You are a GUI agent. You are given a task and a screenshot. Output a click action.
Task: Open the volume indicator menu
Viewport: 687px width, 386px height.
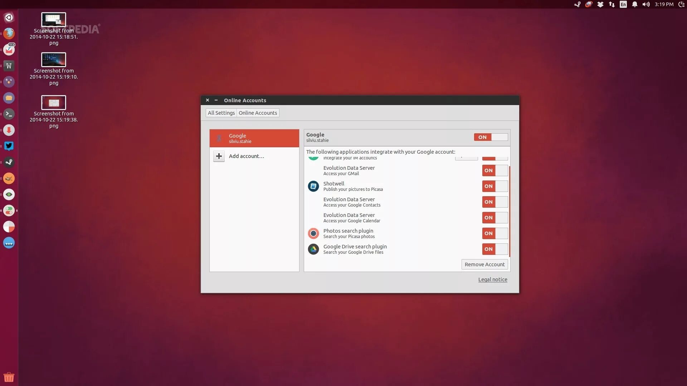646,4
